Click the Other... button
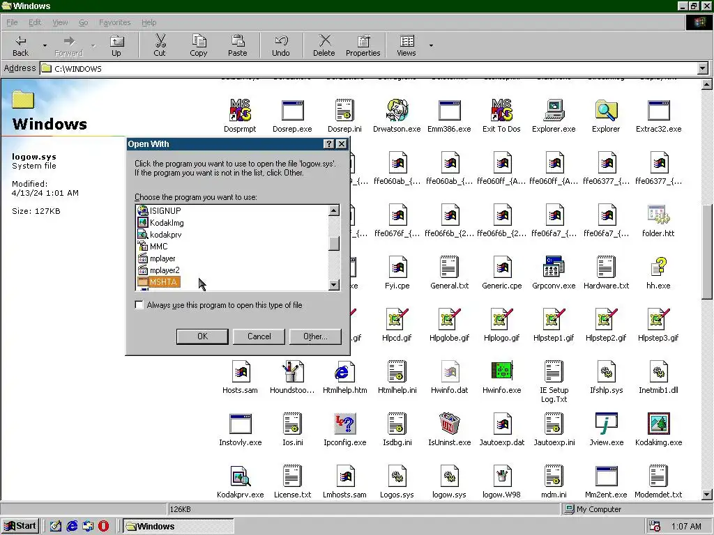The image size is (714, 535). click(x=315, y=336)
